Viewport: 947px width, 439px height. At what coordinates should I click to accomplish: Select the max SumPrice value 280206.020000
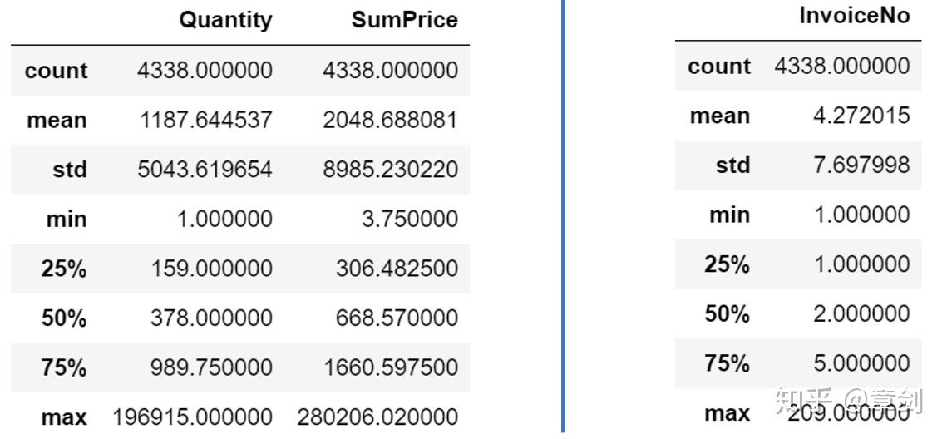pos(377,417)
